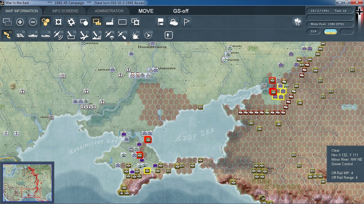
Task: Open the weather sun-and-cloud icon
Action: 173,22
